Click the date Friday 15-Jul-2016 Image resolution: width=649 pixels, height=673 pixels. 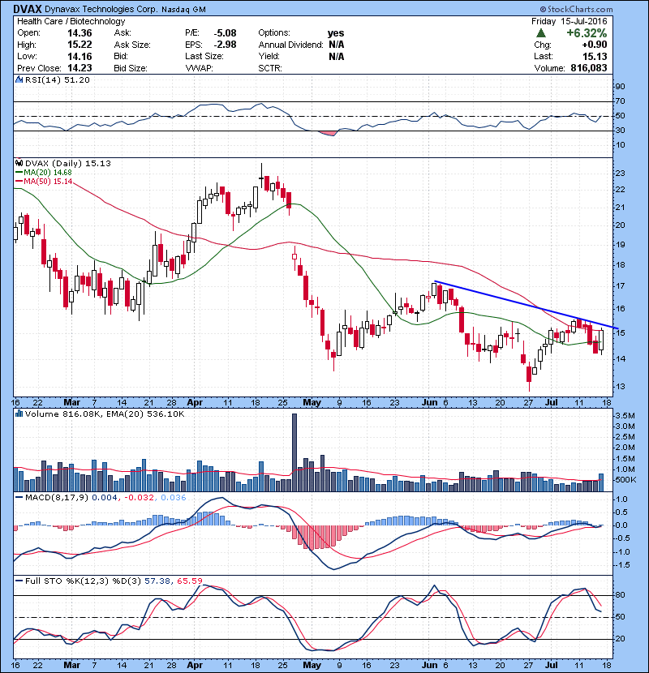point(569,21)
